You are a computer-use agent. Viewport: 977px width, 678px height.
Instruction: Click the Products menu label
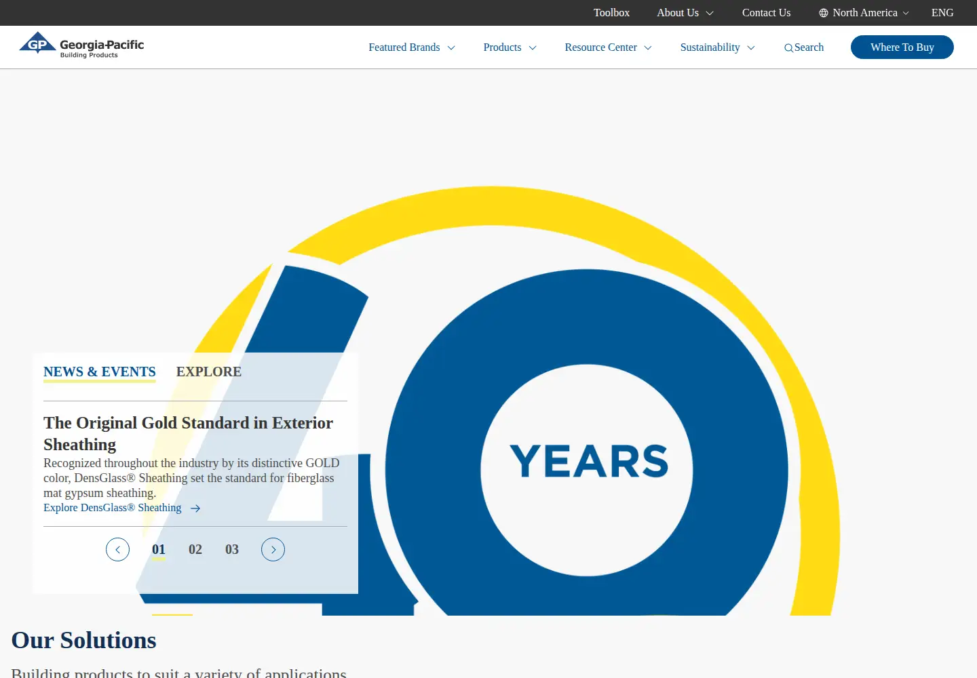tap(502, 47)
